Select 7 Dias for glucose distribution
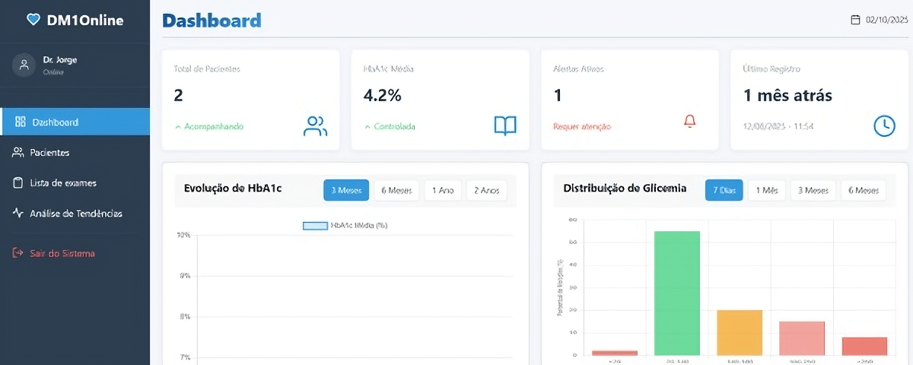Image resolution: width=913 pixels, height=365 pixels. point(724,190)
